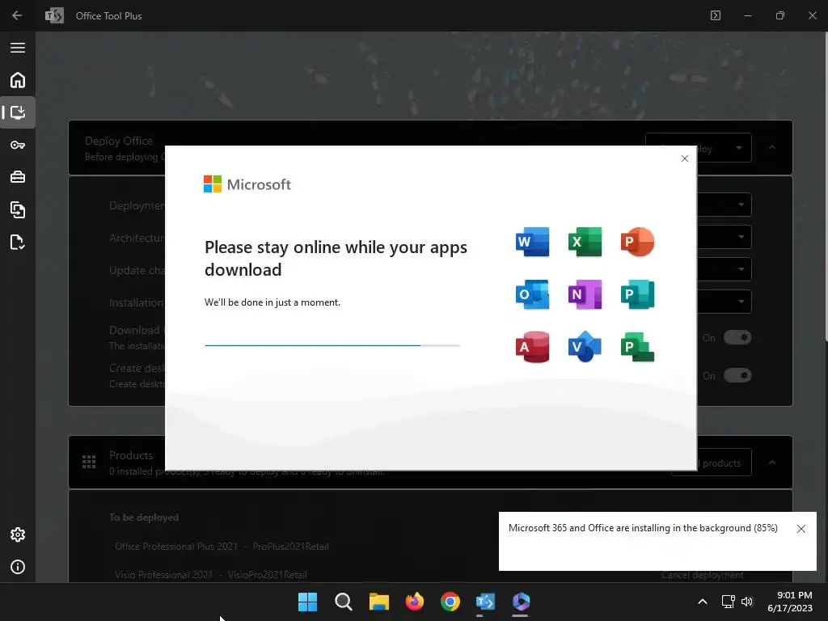Switch to Office Tool Plus taskbar icon

tap(485, 602)
